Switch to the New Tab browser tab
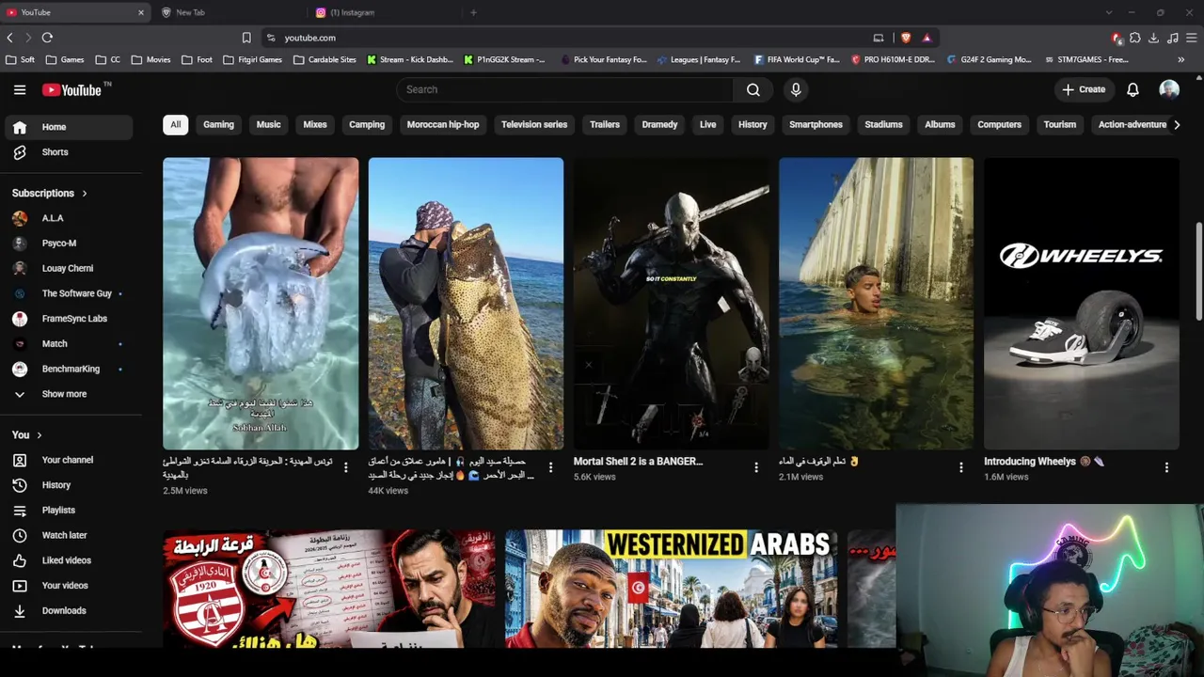The image size is (1204, 677). [x=230, y=12]
